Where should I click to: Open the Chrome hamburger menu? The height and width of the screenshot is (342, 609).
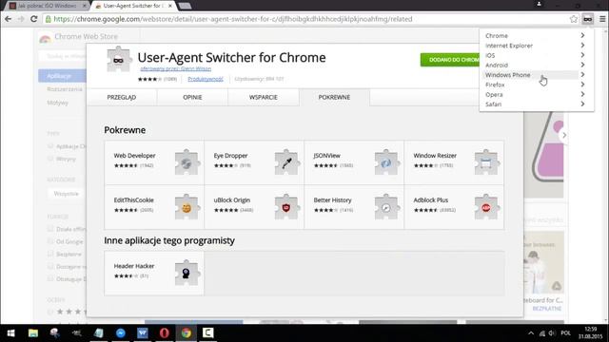point(602,19)
